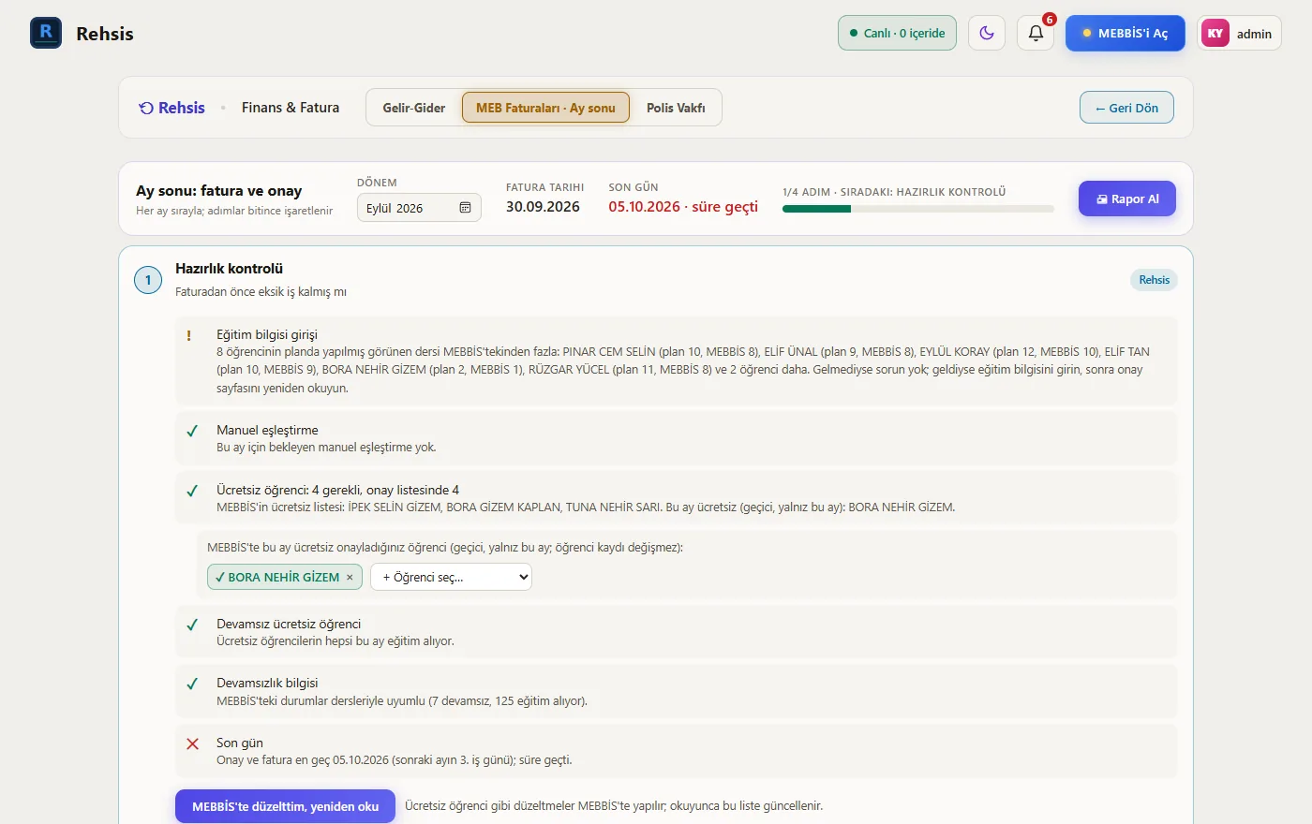Click the Rehsis tag on Hazırlık kontrolü

click(x=1155, y=280)
